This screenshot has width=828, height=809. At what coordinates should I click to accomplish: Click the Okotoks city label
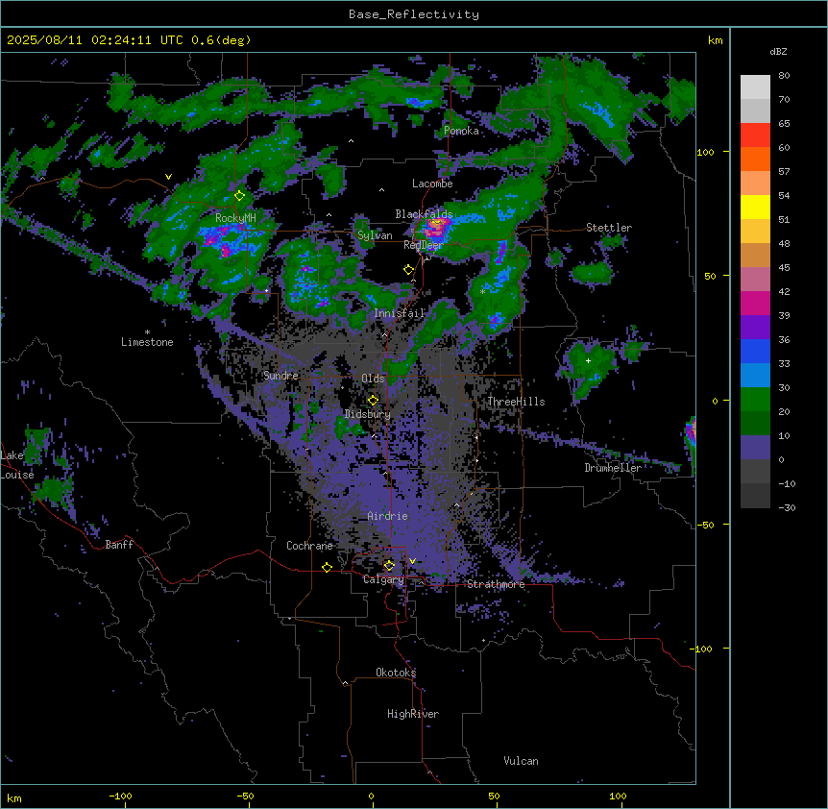396,673
